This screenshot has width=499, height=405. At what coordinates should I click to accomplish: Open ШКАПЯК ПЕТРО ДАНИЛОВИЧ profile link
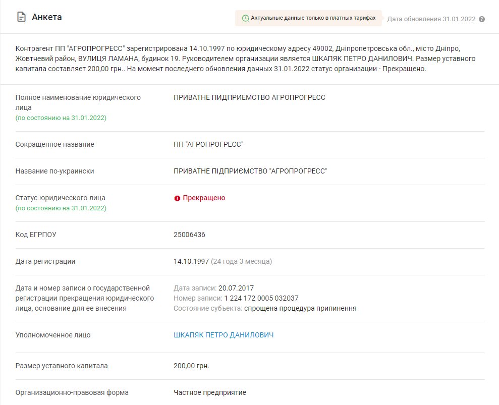pyautogui.click(x=224, y=335)
